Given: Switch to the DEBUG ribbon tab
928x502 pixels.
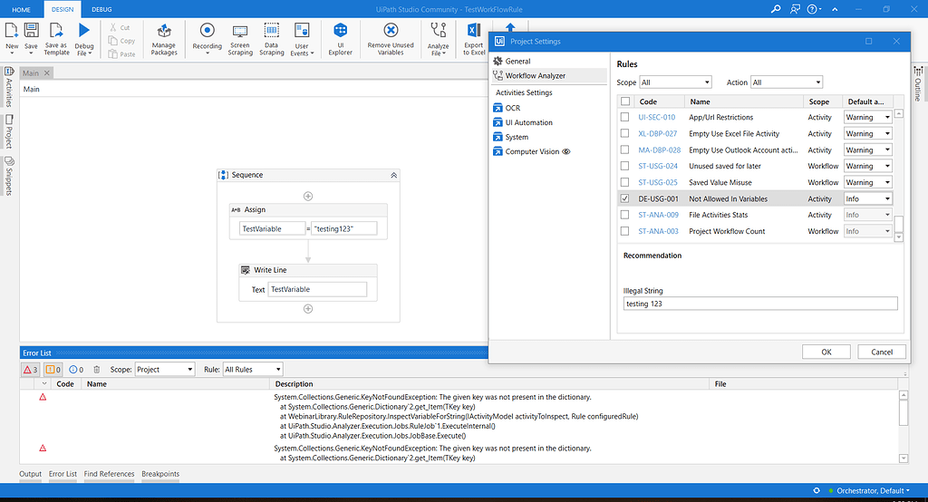Looking at the screenshot, I should tap(102, 9).
